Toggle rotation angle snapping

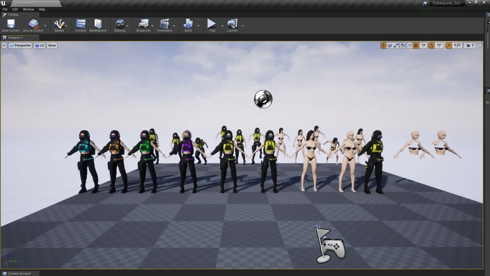[x=431, y=45]
